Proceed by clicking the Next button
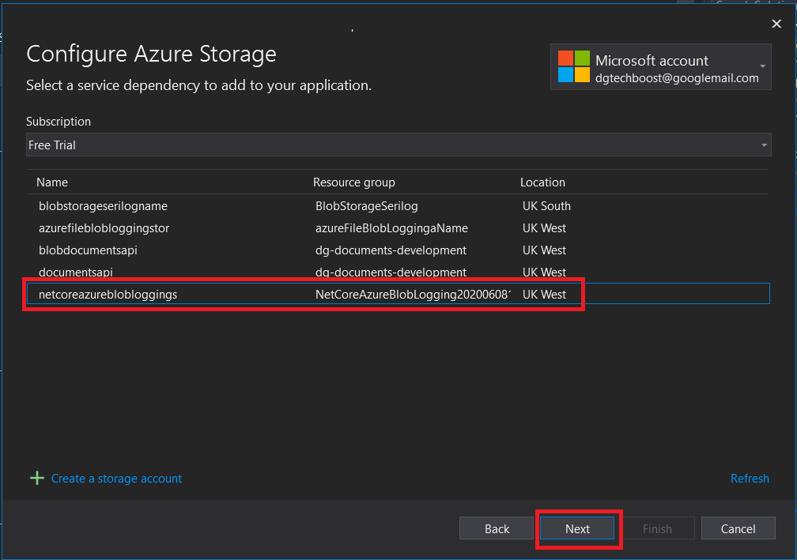Viewport: 797px width, 560px height. pos(577,528)
